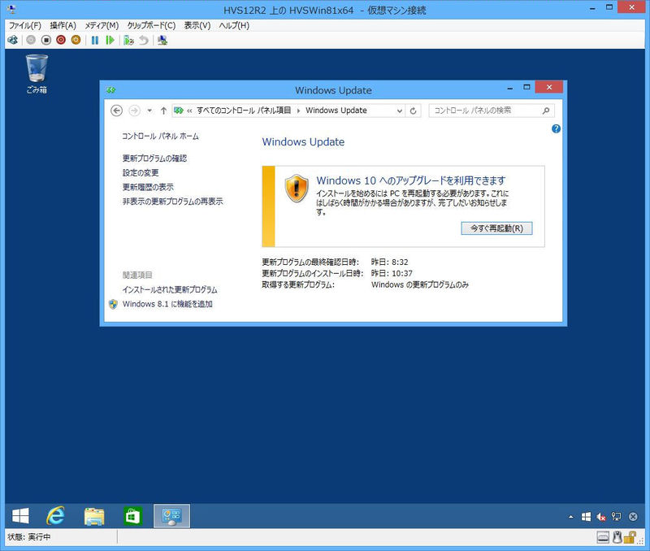Click 非表示の更新プログラムの再表示 link
Image resolution: width=650 pixels, height=551 pixels.
point(172,202)
